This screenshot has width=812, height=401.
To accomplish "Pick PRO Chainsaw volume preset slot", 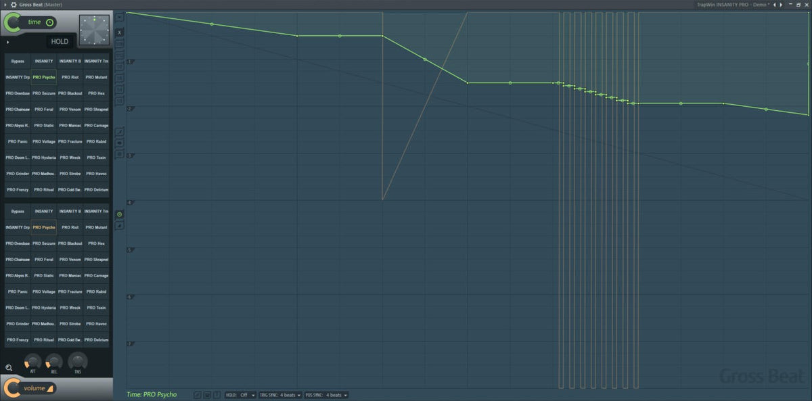I will tap(18, 260).
